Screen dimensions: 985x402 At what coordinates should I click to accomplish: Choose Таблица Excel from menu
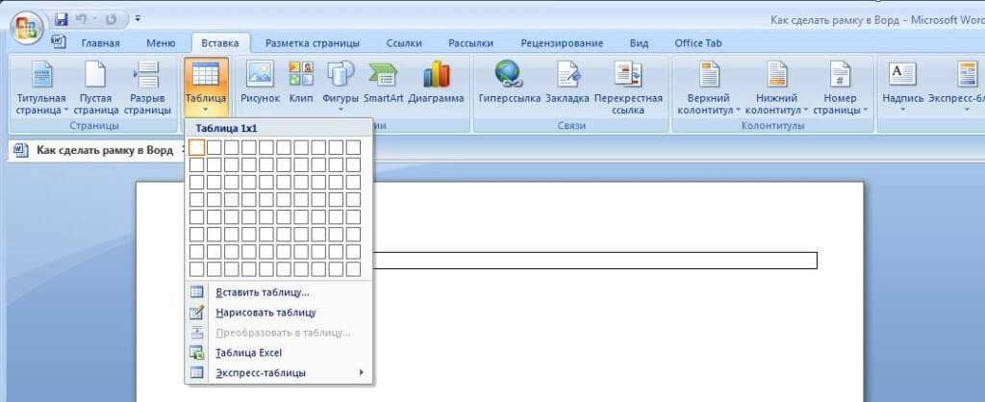tap(248, 353)
